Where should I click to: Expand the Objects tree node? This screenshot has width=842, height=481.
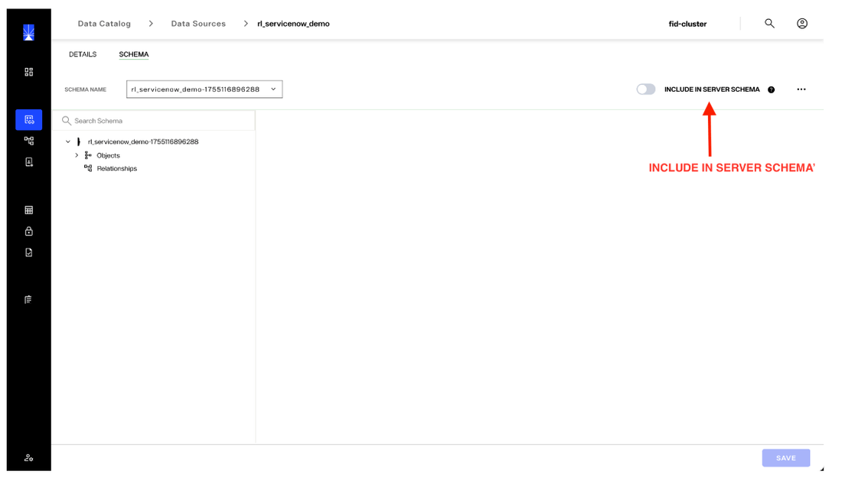point(77,155)
